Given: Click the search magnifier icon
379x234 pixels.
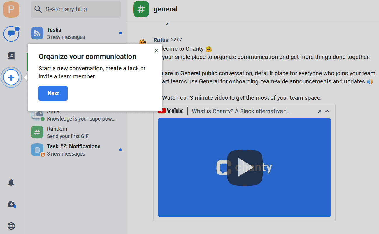Looking at the screenshot, I should pos(38,9).
